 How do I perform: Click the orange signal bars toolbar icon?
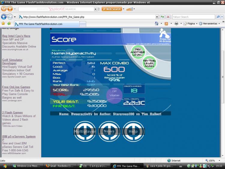point(130,9)
